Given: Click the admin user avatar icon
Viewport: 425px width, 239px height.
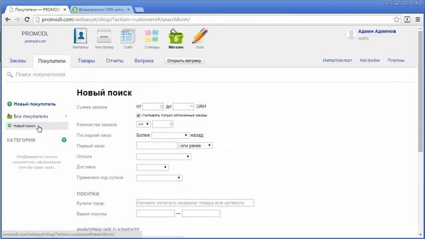Looking at the screenshot, I should click(x=351, y=35).
